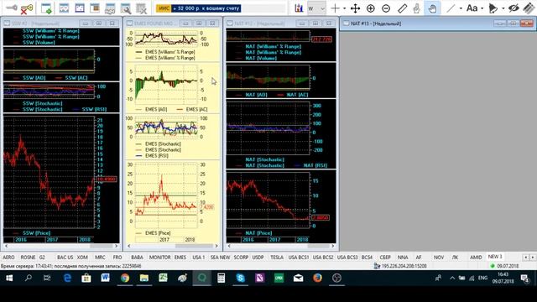Select the four-arrow move tool
The image size is (537, 302).
pos(355,8)
